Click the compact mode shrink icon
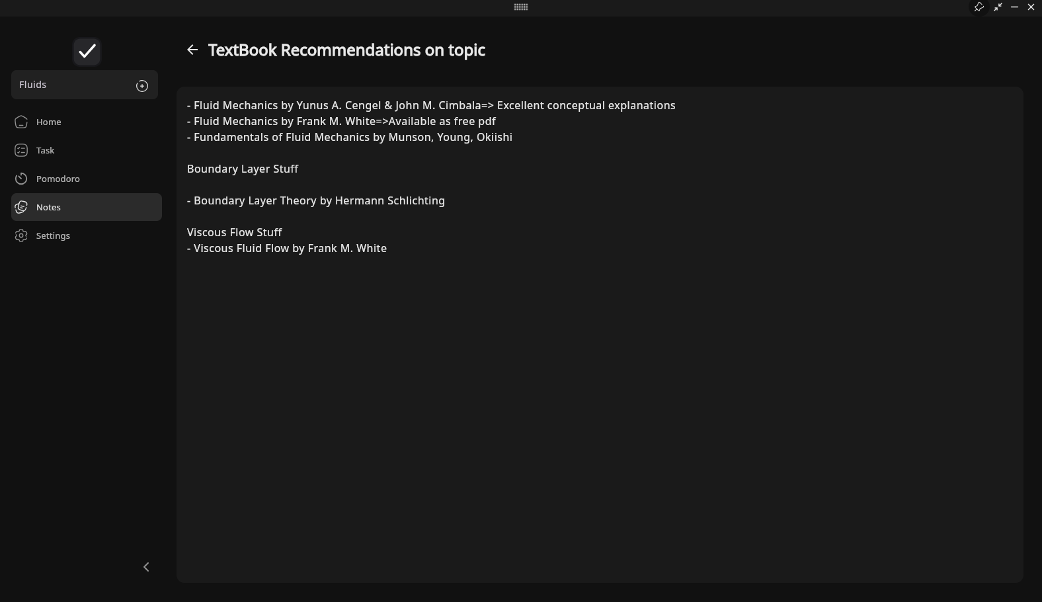1042x602 pixels. click(x=998, y=7)
